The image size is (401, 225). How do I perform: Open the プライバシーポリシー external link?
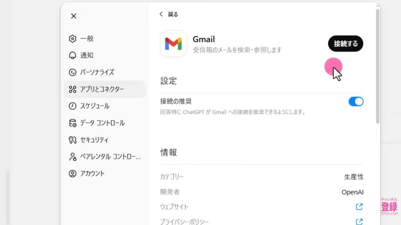click(359, 221)
